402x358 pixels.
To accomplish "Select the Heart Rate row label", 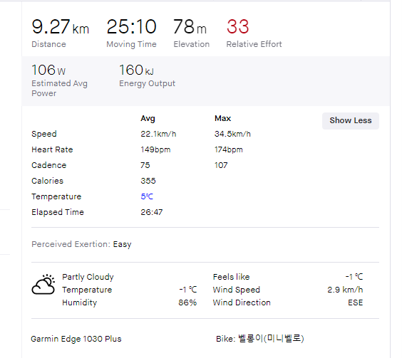I will click(52, 149).
